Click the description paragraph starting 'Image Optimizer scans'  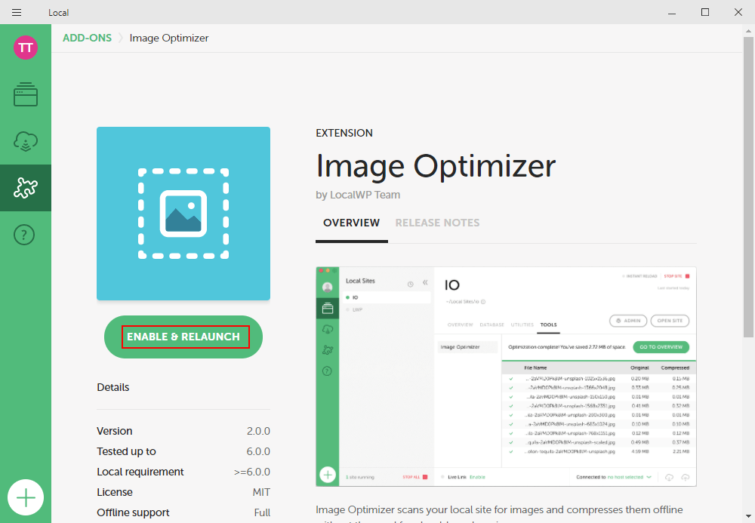pyautogui.click(x=499, y=513)
